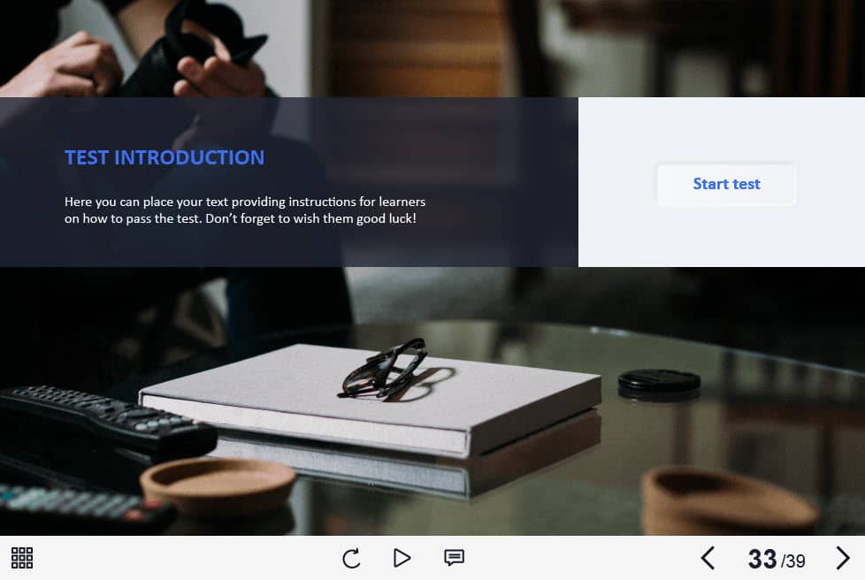Image resolution: width=865 pixels, height=580 pixels.
Task: Click the current slide number 33
Action: [762, 559]
